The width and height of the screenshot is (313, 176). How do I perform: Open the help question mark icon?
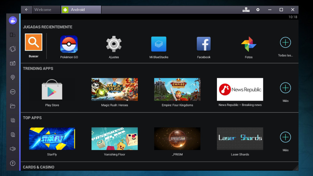[x=13, y=163]
